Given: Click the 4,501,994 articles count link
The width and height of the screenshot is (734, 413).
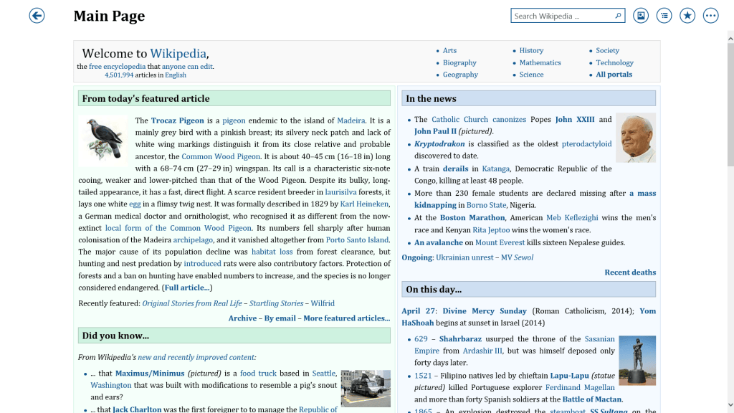Looking at the screenshot, I should click(119, 75).
